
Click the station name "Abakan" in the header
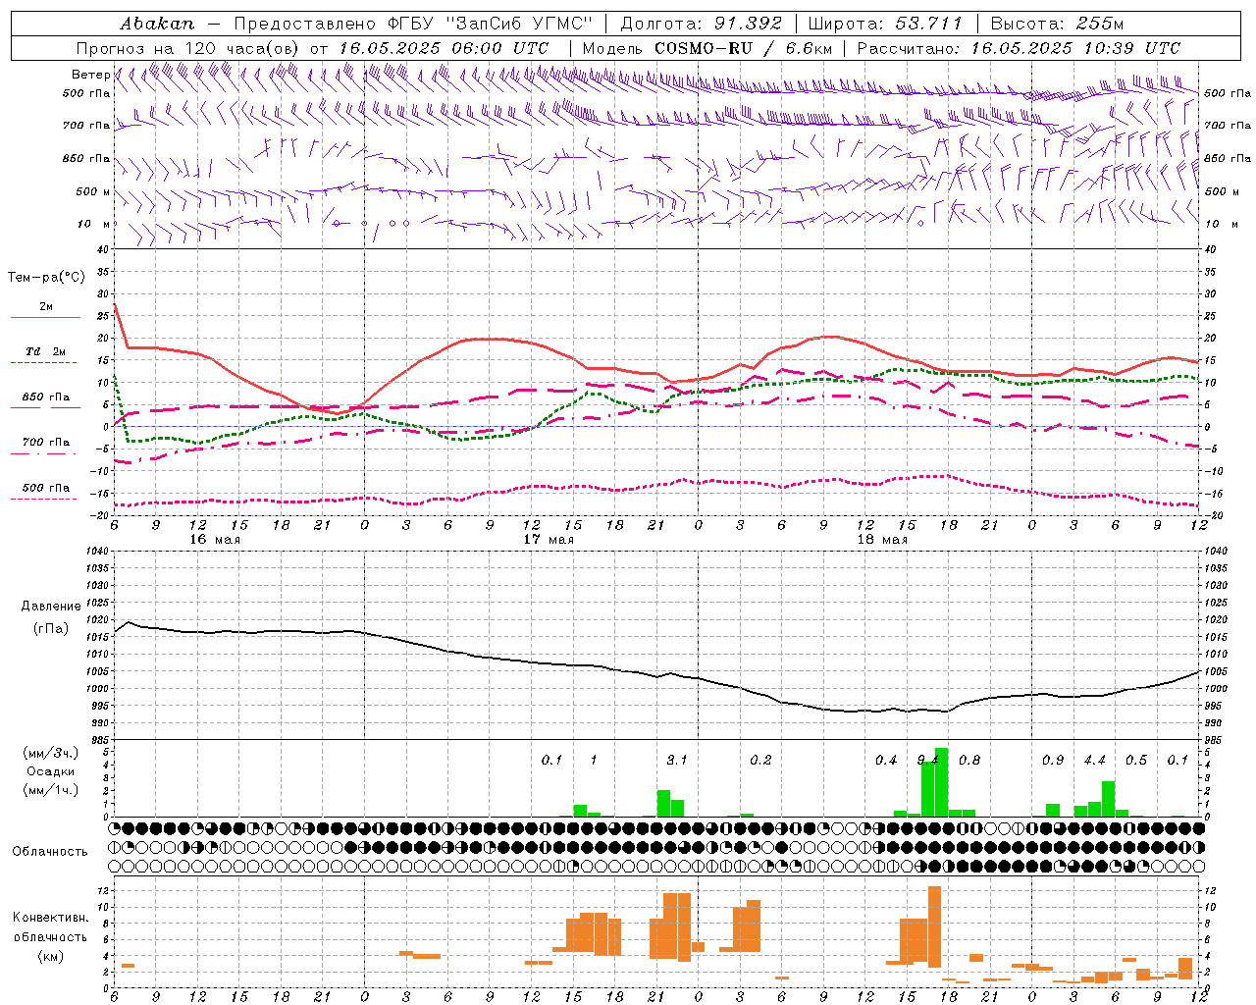pos(157,24)
